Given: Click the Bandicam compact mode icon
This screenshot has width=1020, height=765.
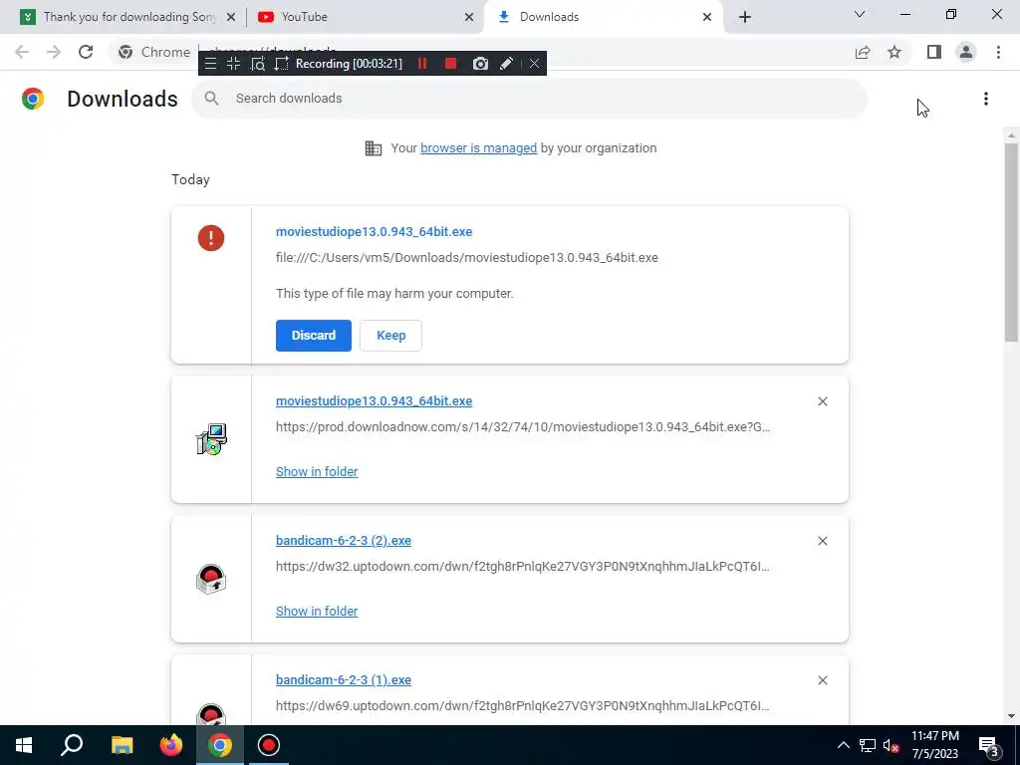Looking at the screenshot, I should pos(233,64).
